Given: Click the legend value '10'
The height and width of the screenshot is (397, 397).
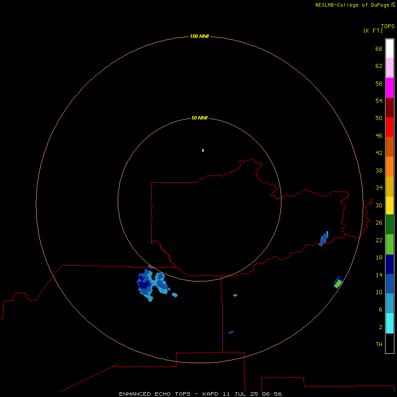Looking at the screenshot, I should pyautogui.click(x=379, y=292).
